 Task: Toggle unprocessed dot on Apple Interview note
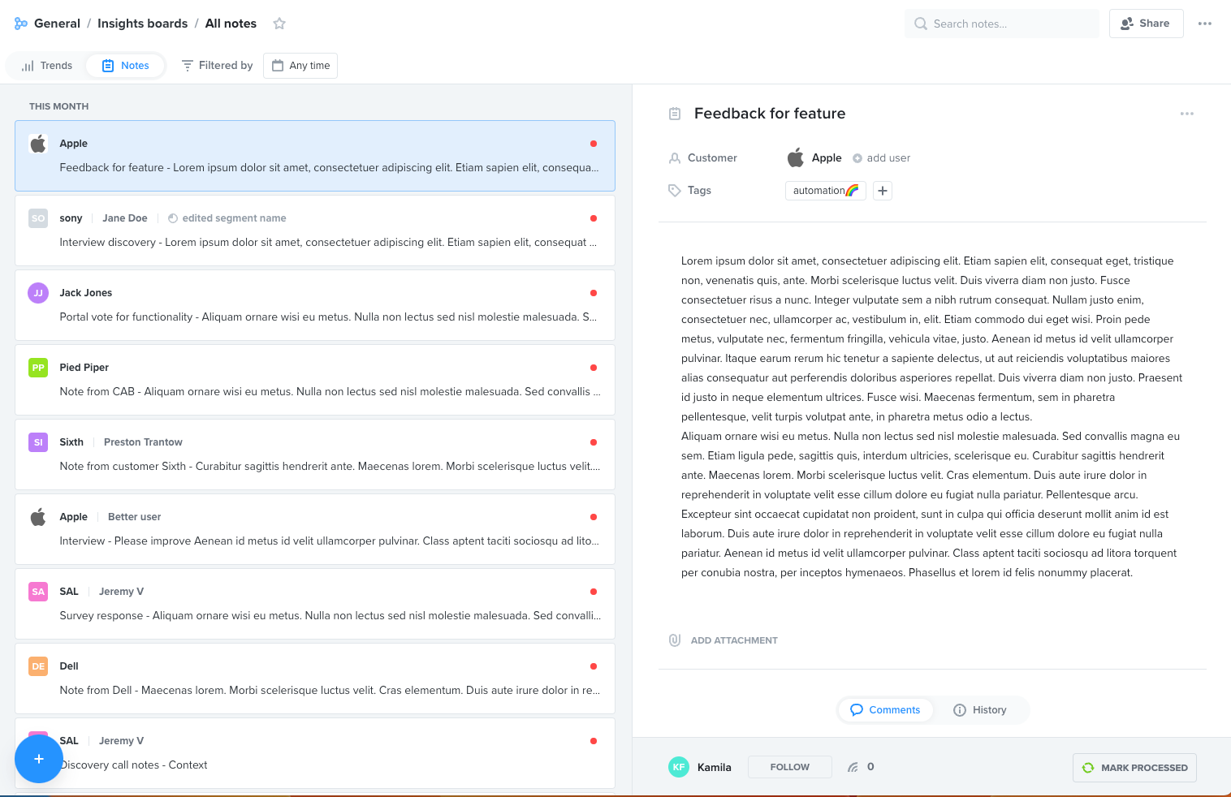tap(594, 517)
